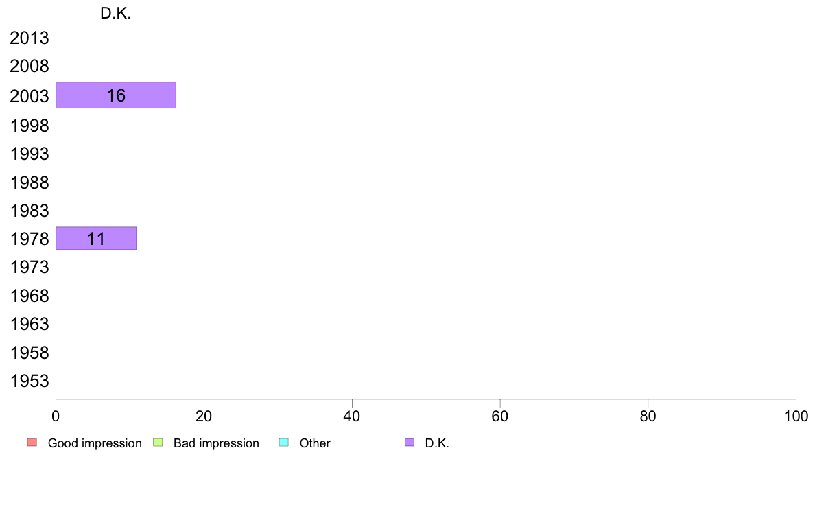Click the 1968 year label
Image resolution: width=815 pixels, height=505 pixels.
click(29, 296)
